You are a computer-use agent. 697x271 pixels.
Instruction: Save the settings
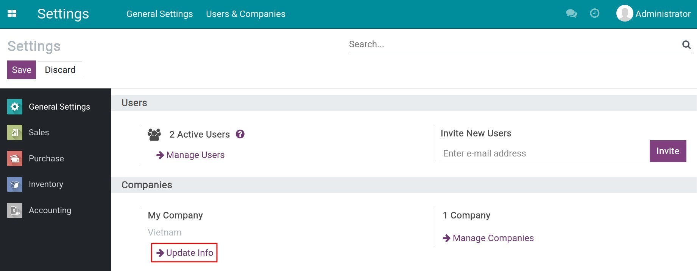(x=22, y=70)
